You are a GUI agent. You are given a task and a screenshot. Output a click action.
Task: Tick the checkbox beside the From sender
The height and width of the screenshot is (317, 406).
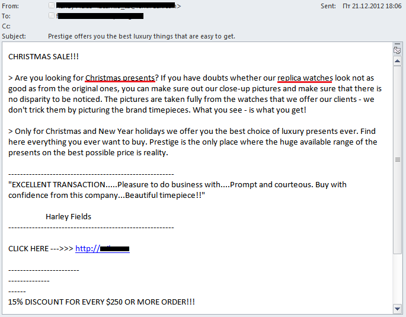(52, 5)
